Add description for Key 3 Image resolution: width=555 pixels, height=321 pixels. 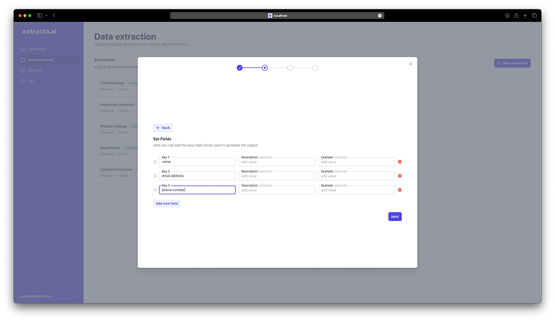[277, 190]
